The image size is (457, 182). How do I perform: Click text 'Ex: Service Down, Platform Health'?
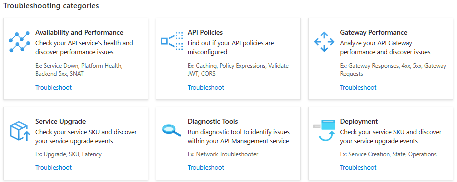[x=79, y=66]
